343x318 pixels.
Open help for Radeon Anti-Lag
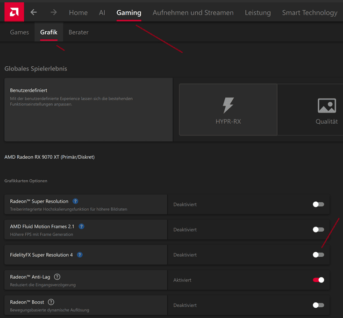57,277
